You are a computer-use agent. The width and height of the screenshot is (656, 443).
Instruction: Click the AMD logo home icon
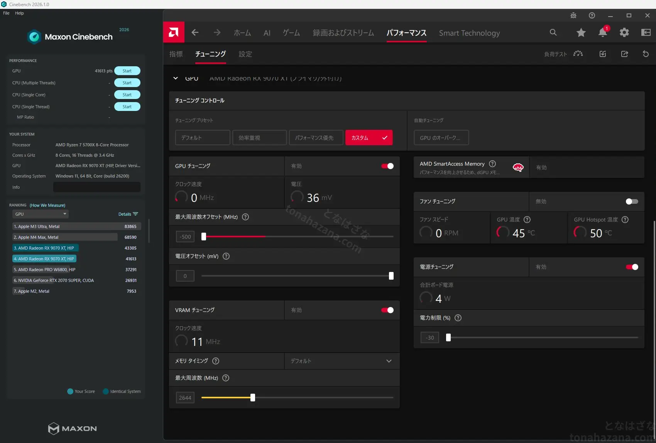pos(174,32)
